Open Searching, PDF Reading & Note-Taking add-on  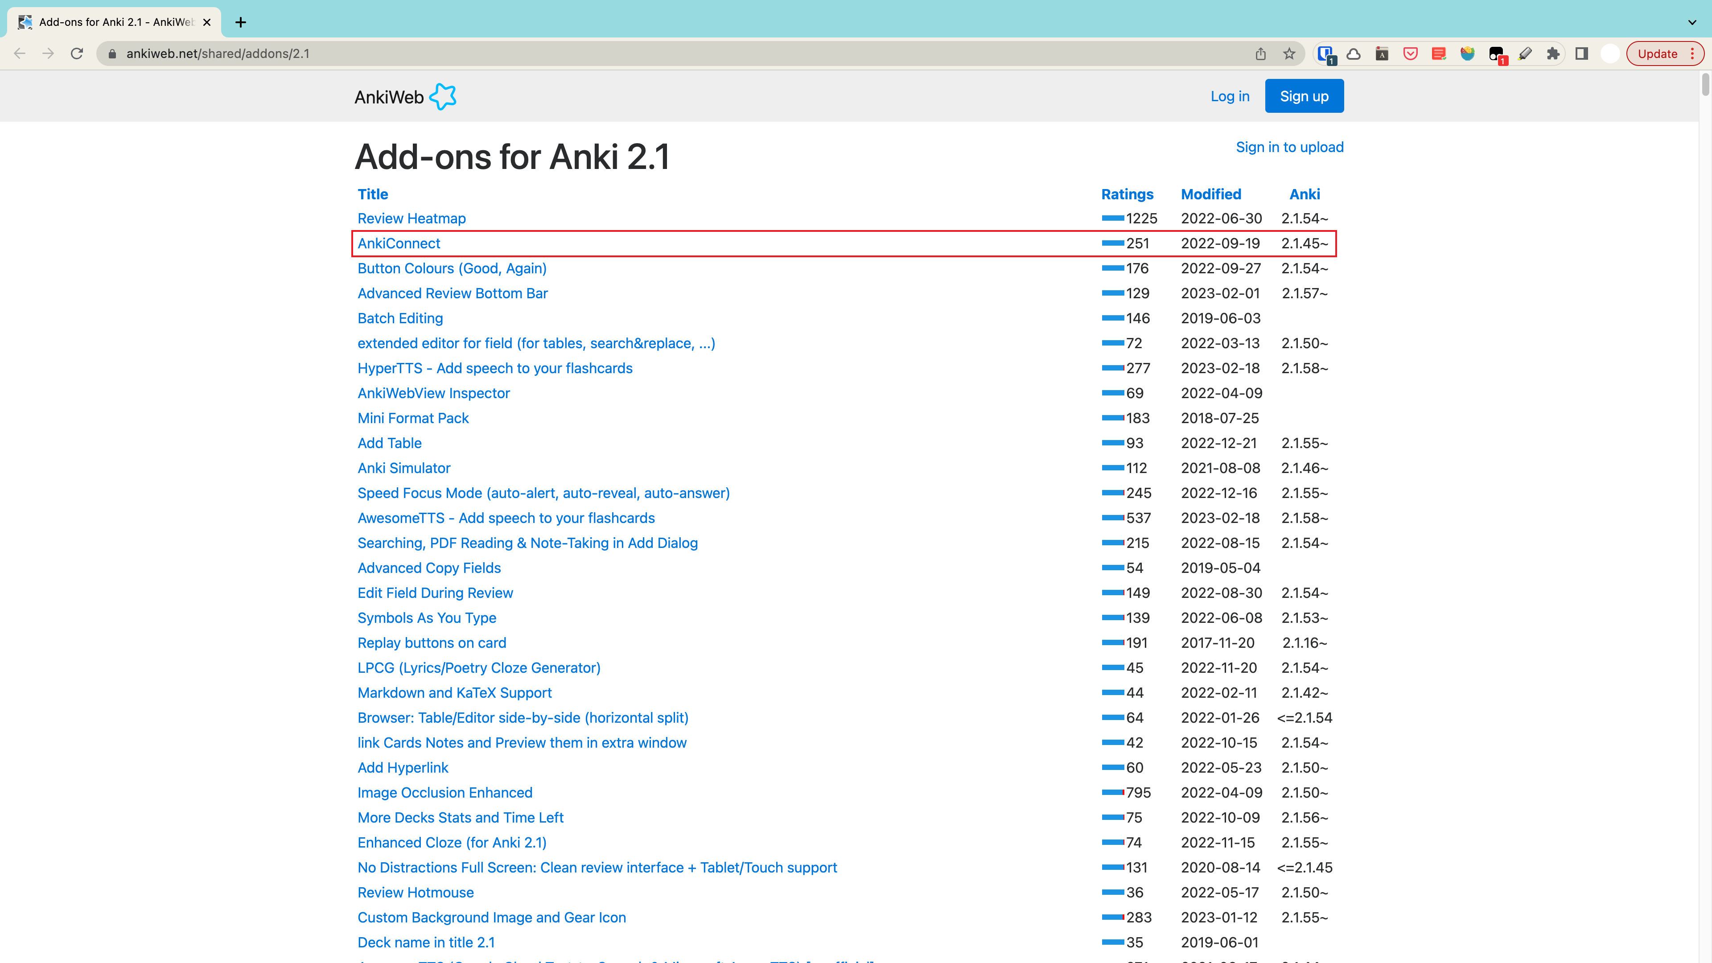tap(528, 543)
